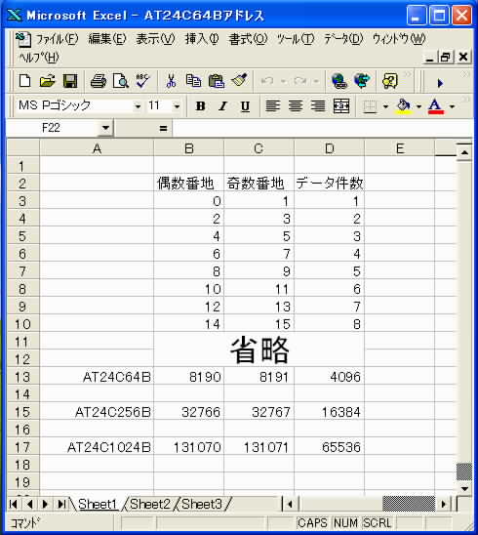
Task: Run the spelling check ABC icon
Action: [142, 81]
